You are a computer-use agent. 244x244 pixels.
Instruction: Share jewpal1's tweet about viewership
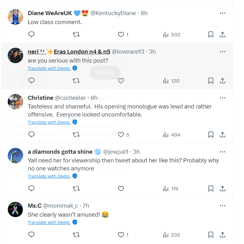(222, 189)
